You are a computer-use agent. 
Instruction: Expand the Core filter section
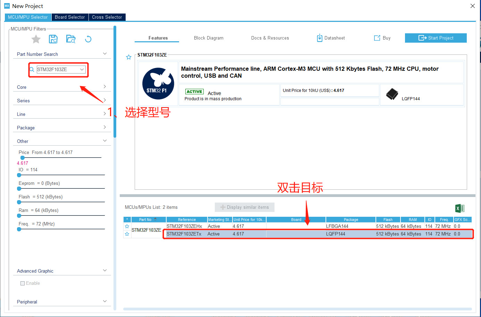point(105,87)
